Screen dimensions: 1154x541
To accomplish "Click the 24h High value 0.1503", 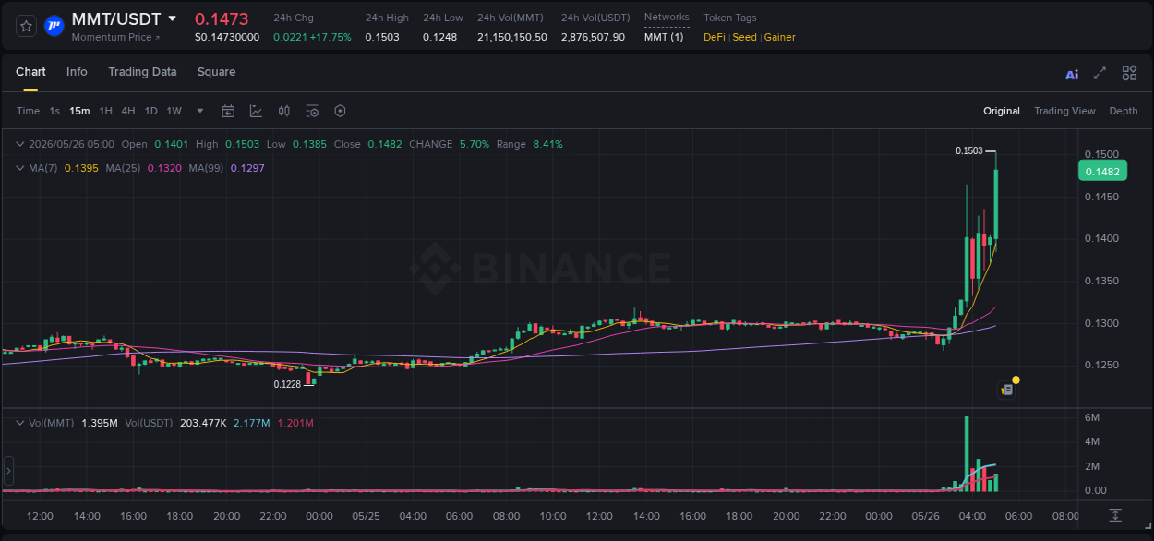I will pyautogui.click(x=382, y=37).
